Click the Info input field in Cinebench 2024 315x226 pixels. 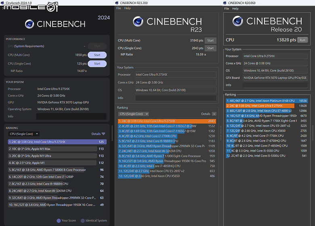click(x=71, y=116)
